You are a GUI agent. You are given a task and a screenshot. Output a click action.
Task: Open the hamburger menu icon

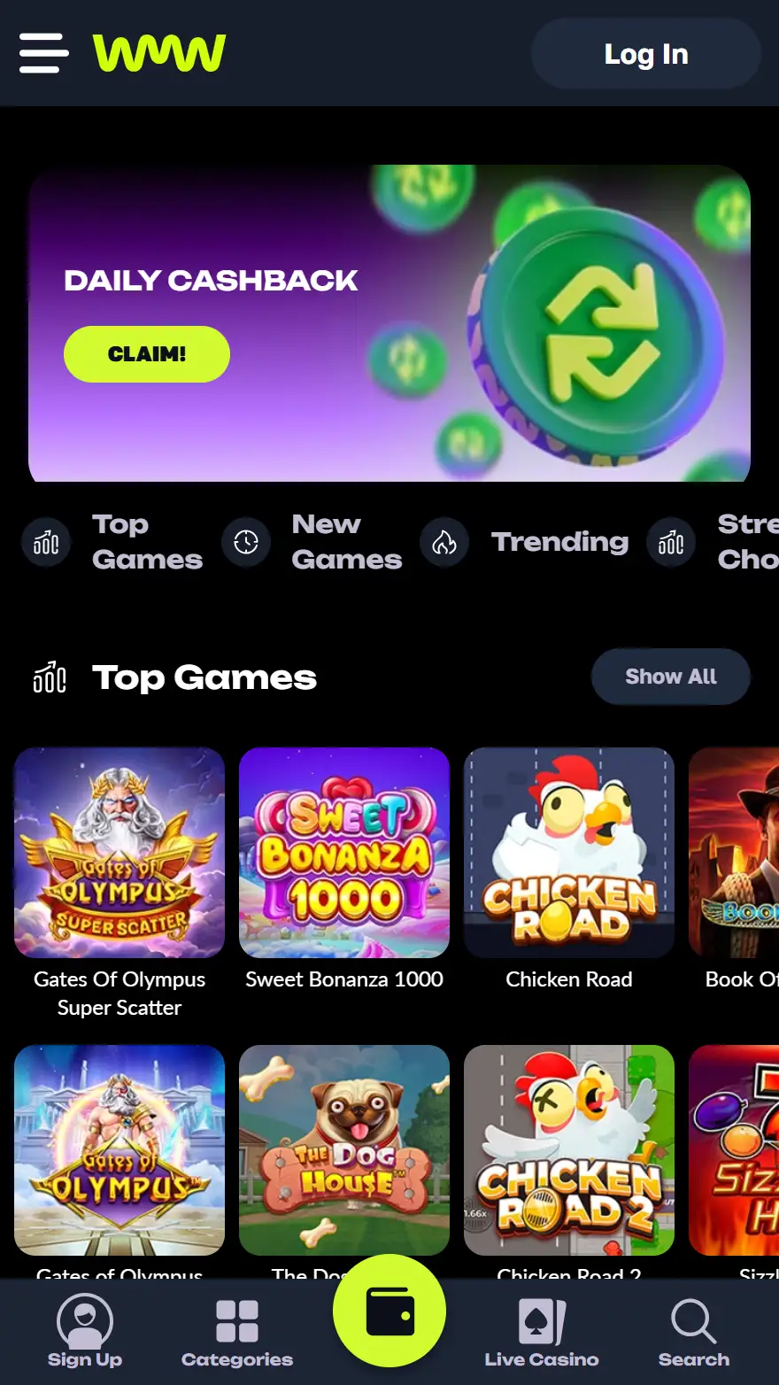point(43,53)
